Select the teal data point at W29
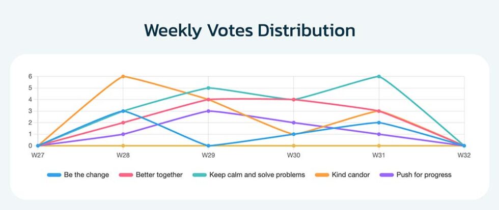Image resolution: width=499 pixels, height=210 pixels. [208, 88]
